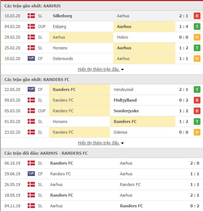Click red B badge on Midtjylland match row
This screenshot has height=211, width=203.
pyautogui.click(x=197, y=100)
